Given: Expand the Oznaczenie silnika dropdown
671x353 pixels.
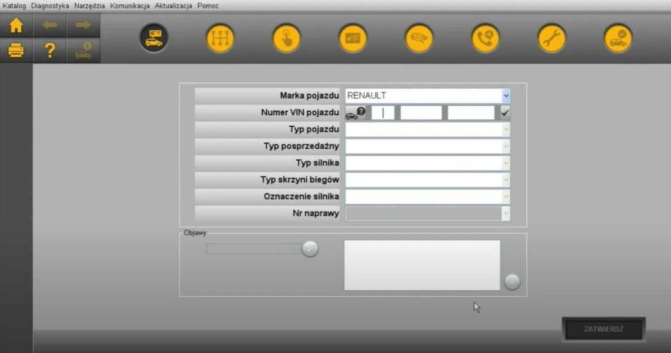Looking at the screenshot, I should 506,196.
